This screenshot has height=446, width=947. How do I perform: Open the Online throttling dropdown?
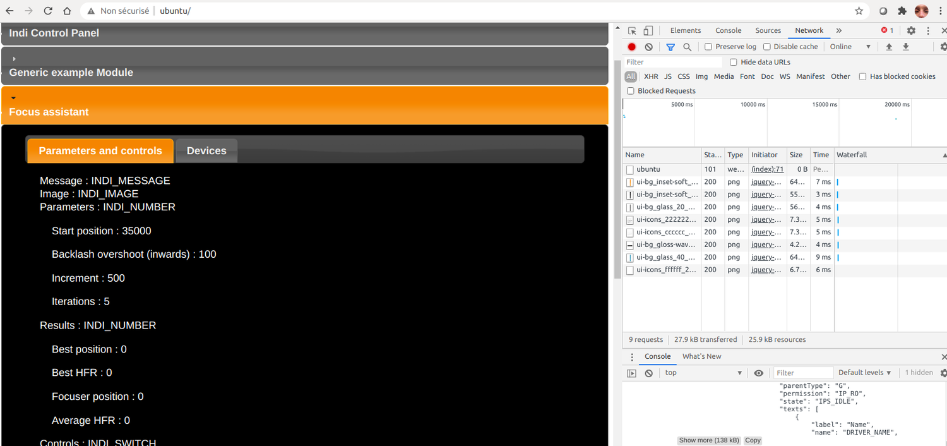pos(850,47)
